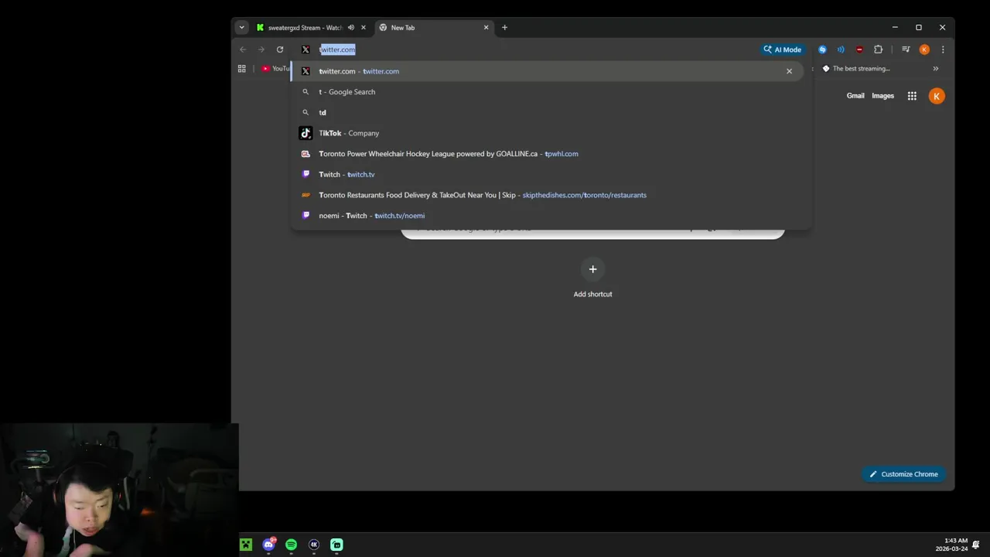Open the teal Streamlabs taskbar icon
The width and height of the screenshot is (990, 557).
(x=336, y=545)
